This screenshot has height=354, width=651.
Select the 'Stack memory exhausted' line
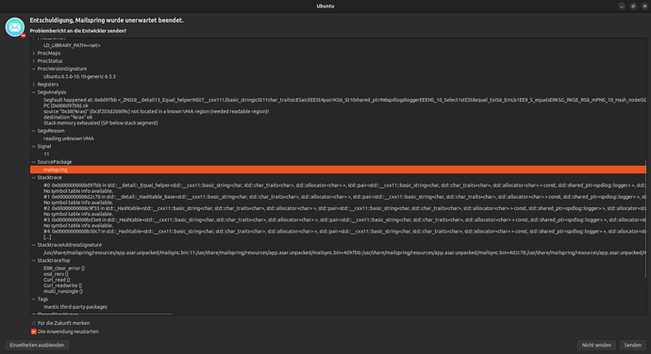click(x=100, y=123)
